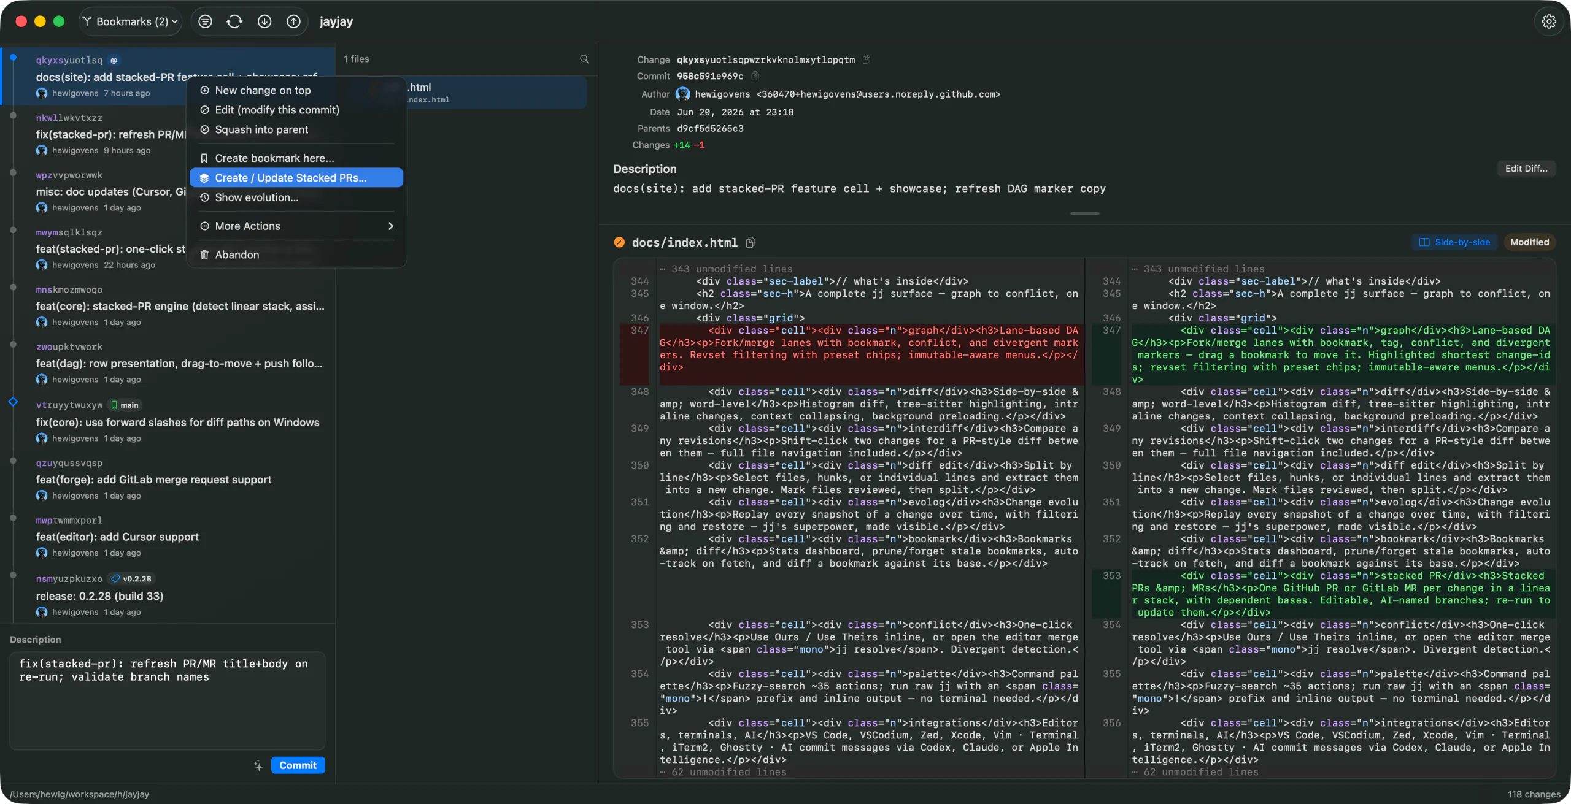Click the Changes +14 -1 stat
Viewport: 1571px width, 804px height.
(689, 145)
